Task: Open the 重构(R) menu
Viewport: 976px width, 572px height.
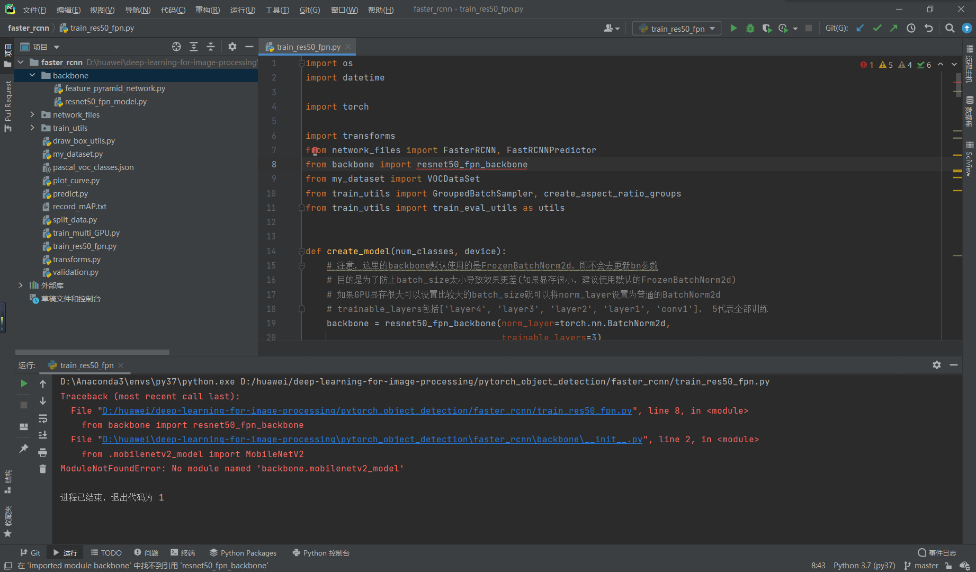Action: [x=207, y=10]
